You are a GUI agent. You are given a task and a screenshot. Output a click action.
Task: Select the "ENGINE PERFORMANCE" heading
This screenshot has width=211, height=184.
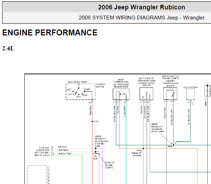[50, 33]
